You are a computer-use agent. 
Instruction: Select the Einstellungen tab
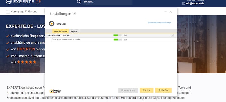click(x=60, y=31)
